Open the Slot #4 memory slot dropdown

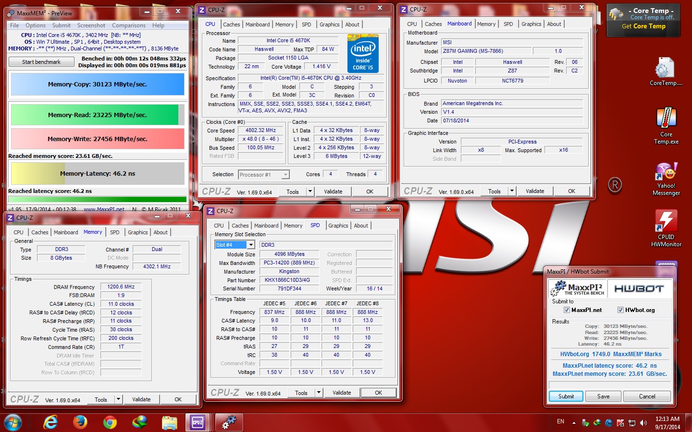[251, 245]
